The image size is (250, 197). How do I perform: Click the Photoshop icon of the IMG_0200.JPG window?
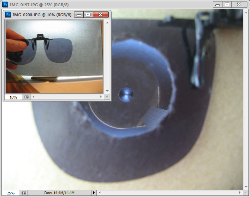click(8, 14)
